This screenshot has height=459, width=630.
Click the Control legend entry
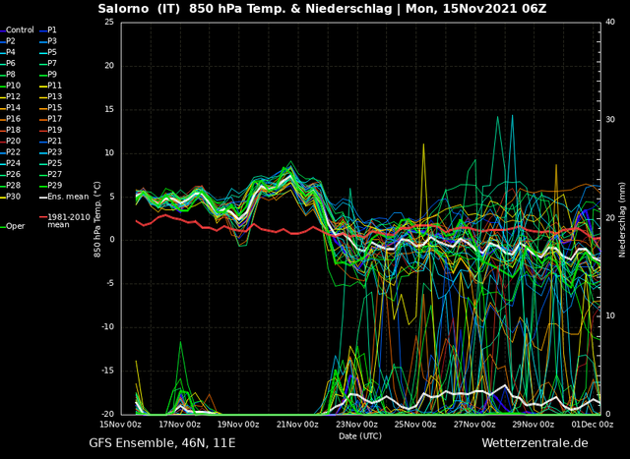click(17, 30)
